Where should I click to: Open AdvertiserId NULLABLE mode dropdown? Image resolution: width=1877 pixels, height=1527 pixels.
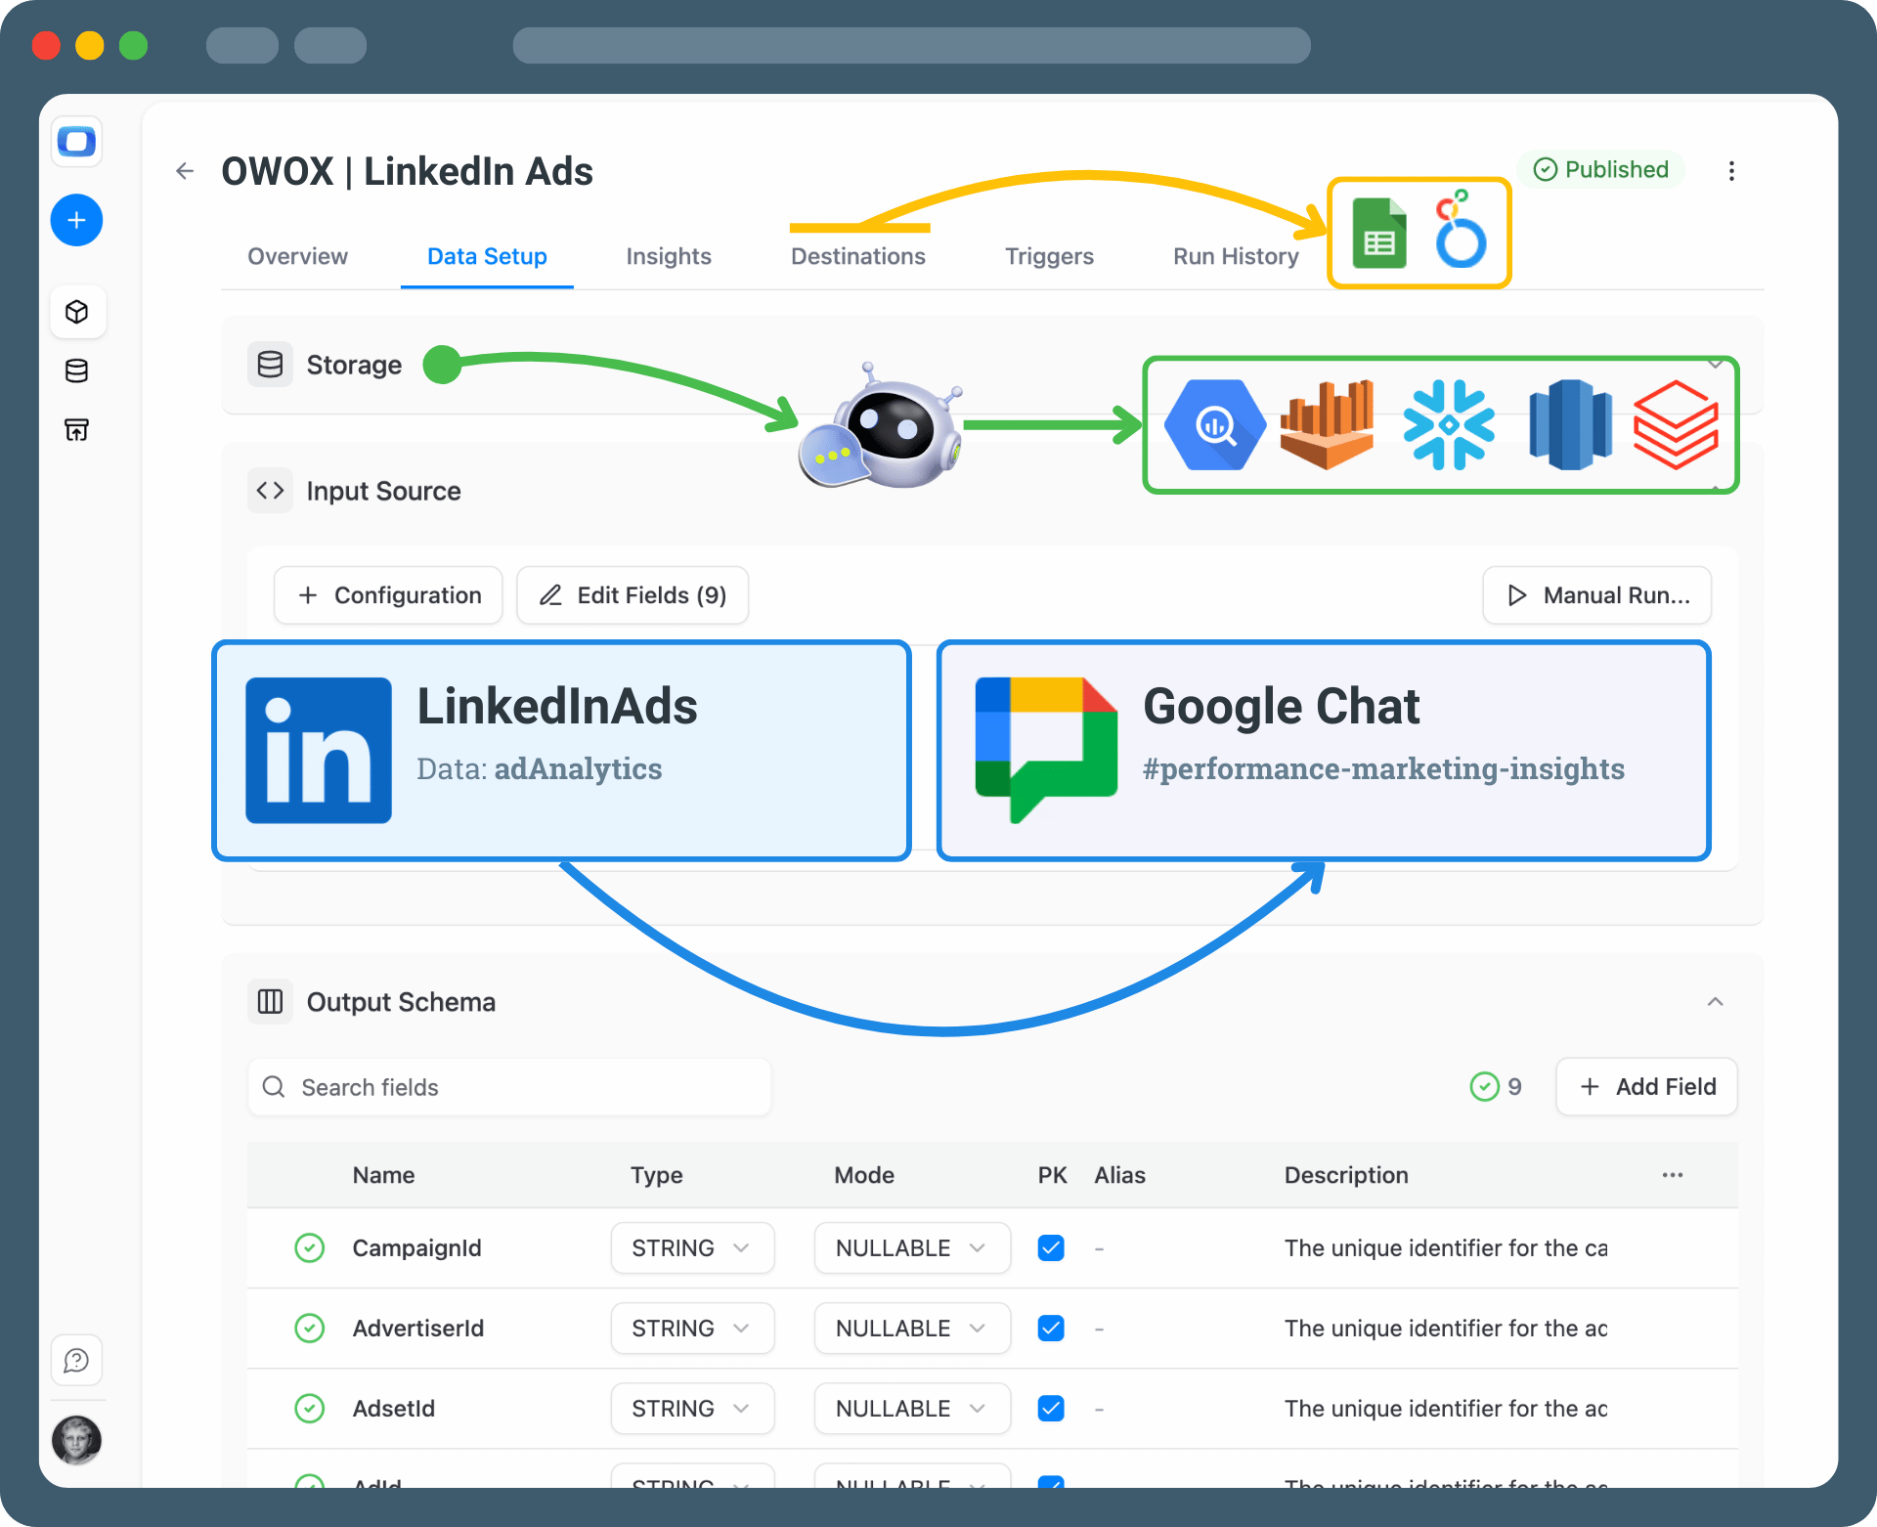911,1328
